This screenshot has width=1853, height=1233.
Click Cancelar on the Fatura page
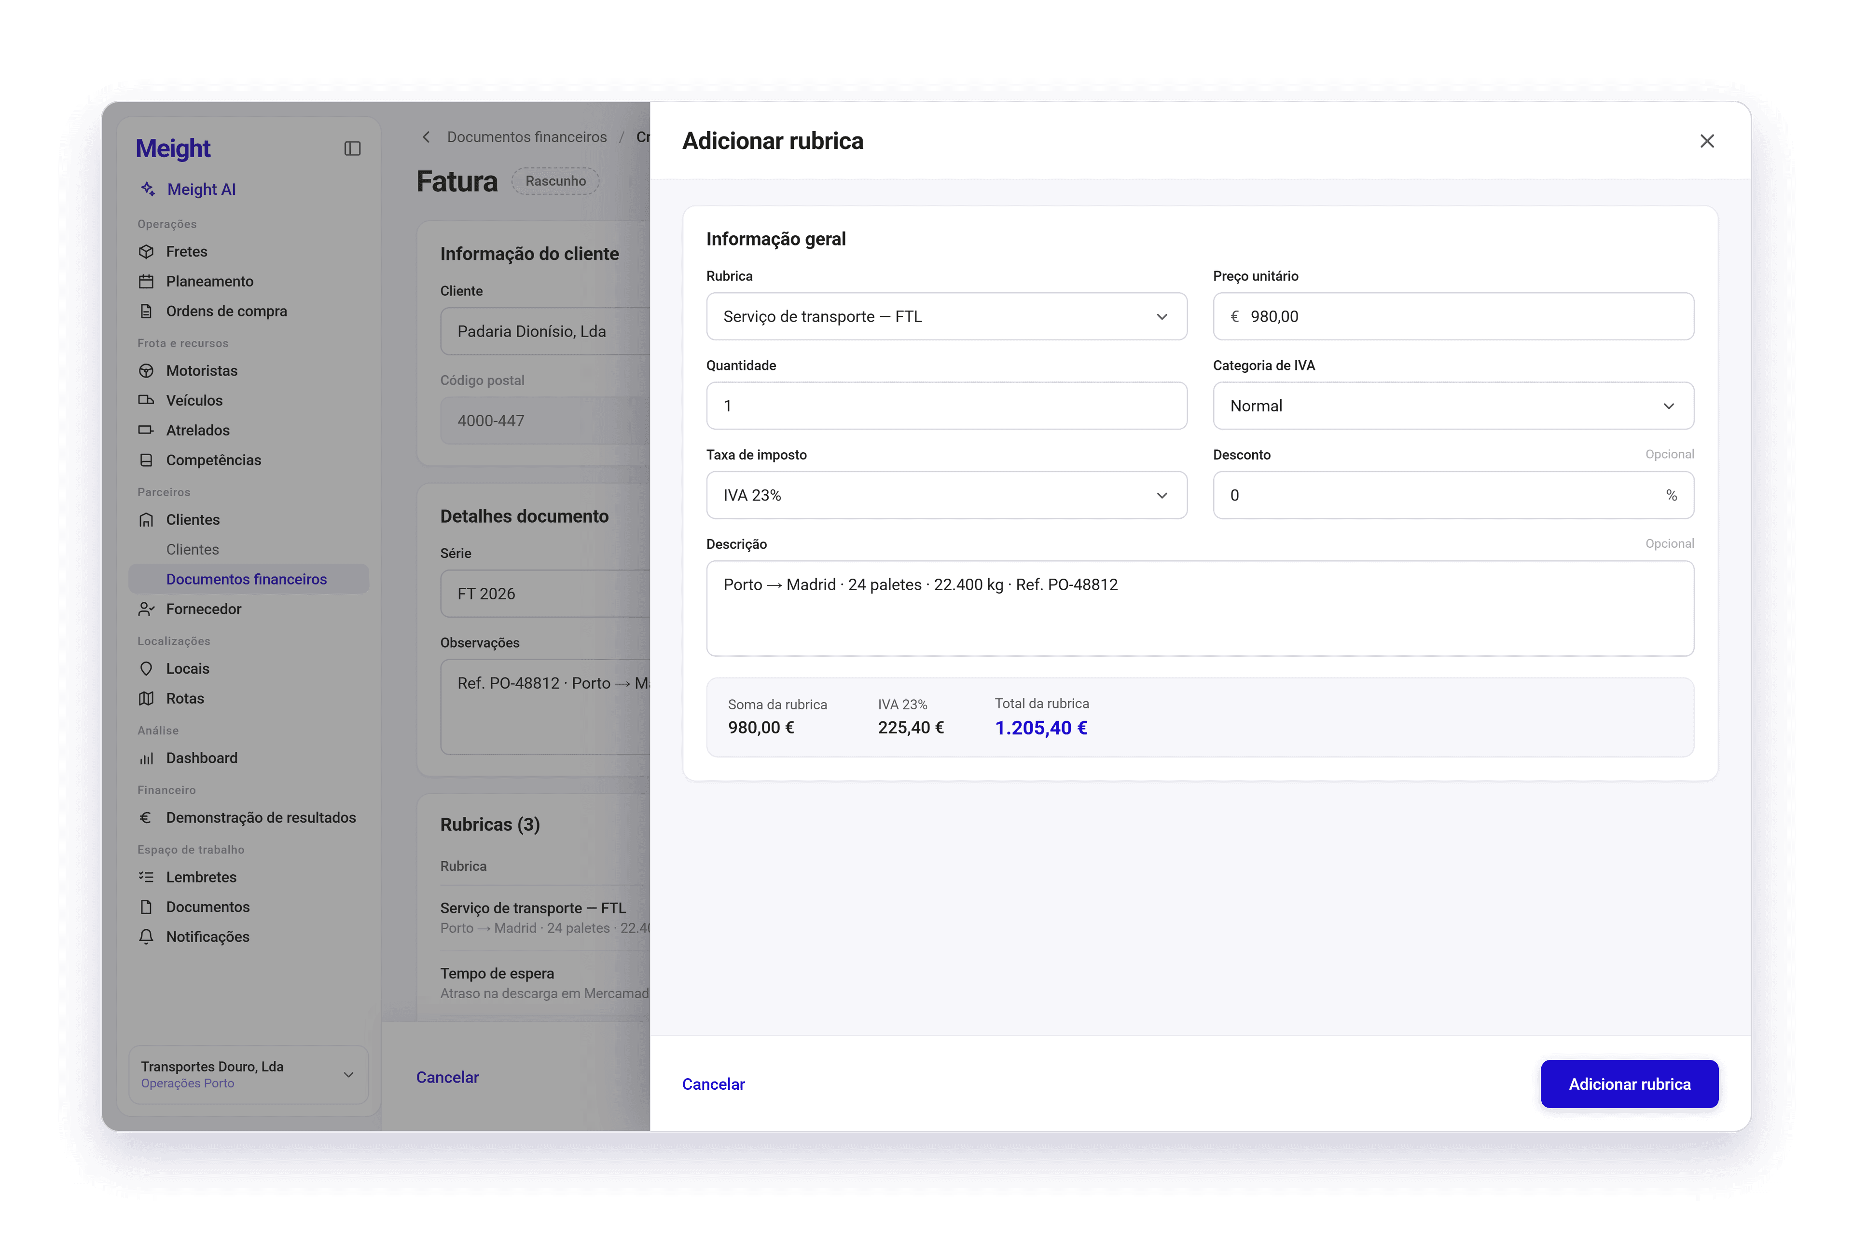coord(447,1077)
